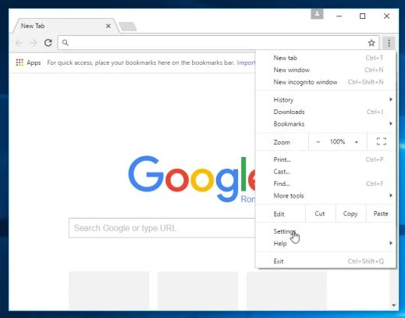Screen dimensions: 405x318
Task: Click the Google logo
Action: point(192,179)
